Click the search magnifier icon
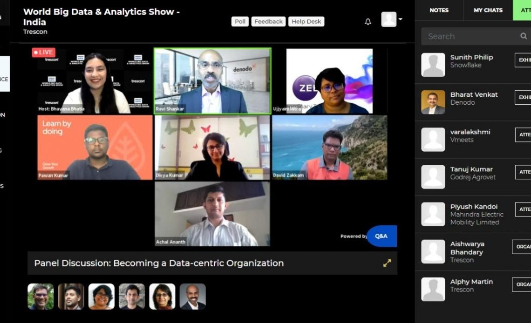This screenshot has width=531, height=323. [524, 36]
